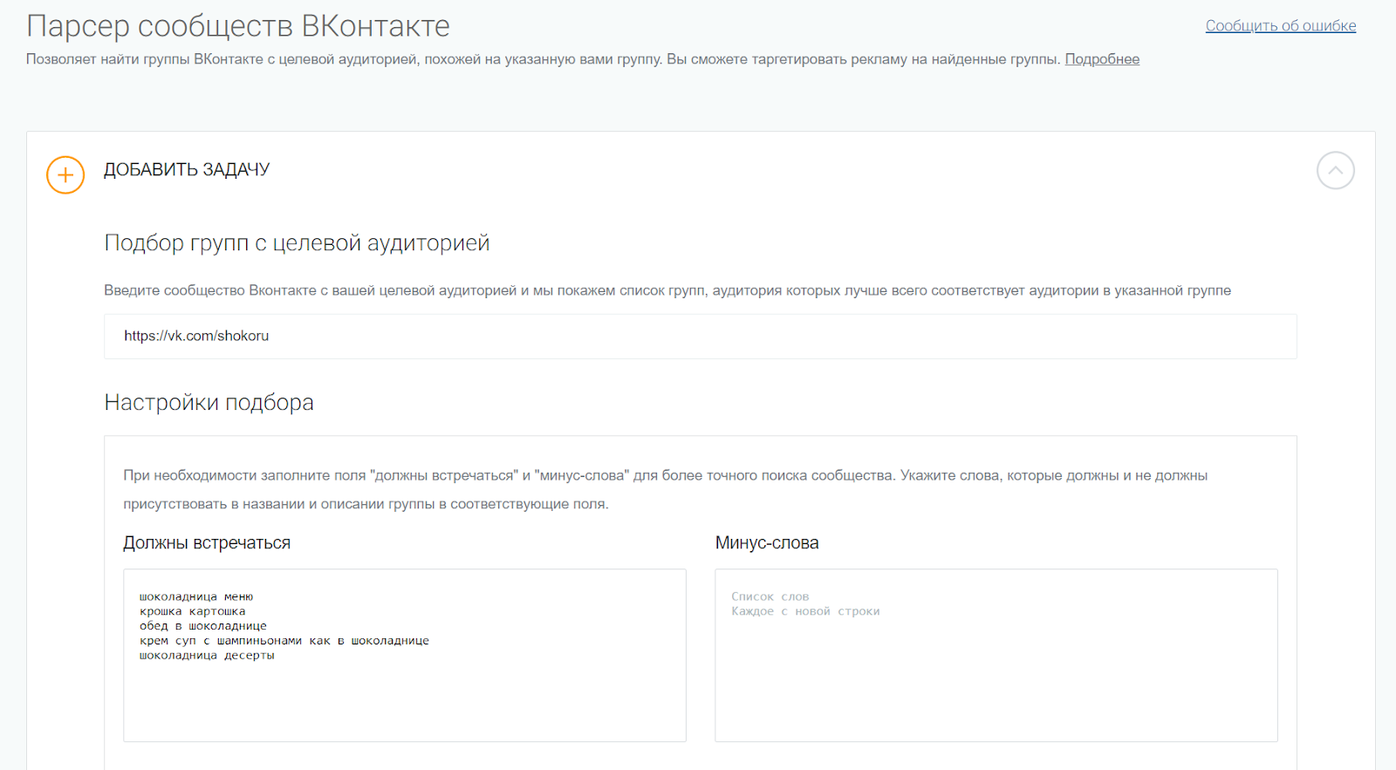Image resolution: width=1396 pixels, height=770 pixels.
Task: Open the "Сообщить об ошибке" link
Action: 1280,26
